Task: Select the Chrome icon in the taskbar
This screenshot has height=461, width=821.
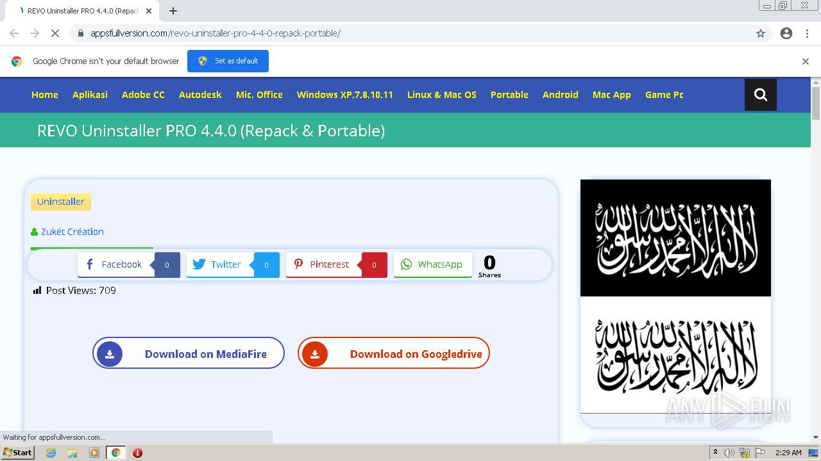Action: click(x=116, y=453)
